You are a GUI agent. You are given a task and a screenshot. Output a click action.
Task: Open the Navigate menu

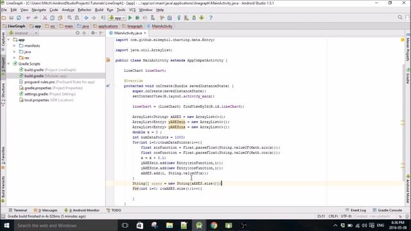click(x=39, y=10)
